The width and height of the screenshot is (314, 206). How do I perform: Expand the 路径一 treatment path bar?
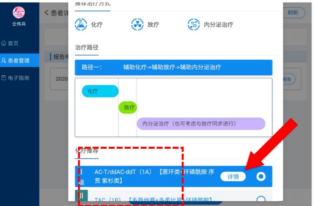pyautogui.click(x=173, y=67)
